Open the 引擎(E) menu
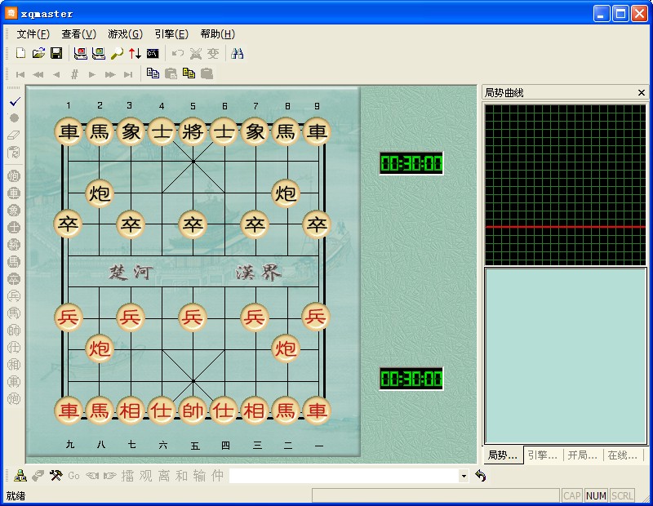Viewport: 653px width, 506px height. pos(171,34)
